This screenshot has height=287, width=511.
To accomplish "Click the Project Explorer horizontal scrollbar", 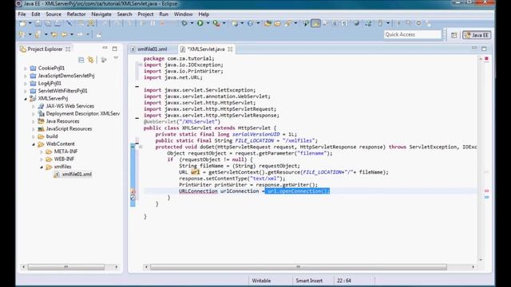I will coord(65,267).
